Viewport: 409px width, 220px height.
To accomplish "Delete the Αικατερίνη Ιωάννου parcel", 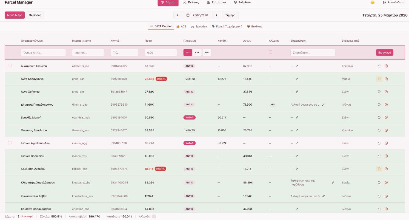I will [x=386, y=66].
